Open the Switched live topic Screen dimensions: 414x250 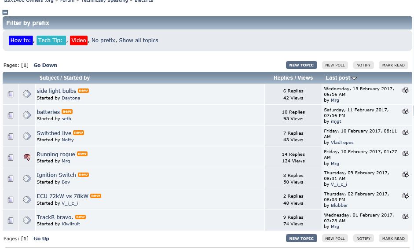[x=54, y=133]
